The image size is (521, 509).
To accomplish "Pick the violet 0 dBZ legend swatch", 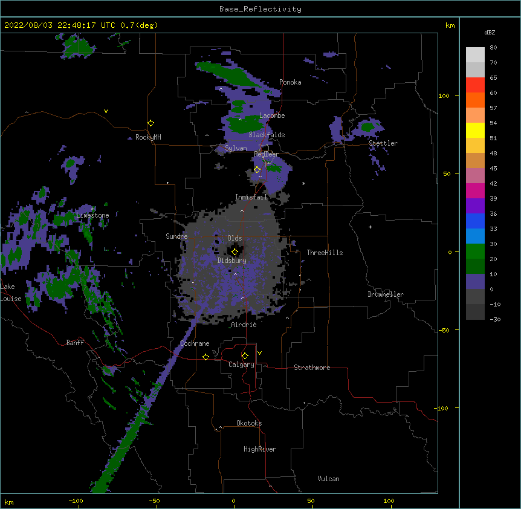I will tap(475, 282).
